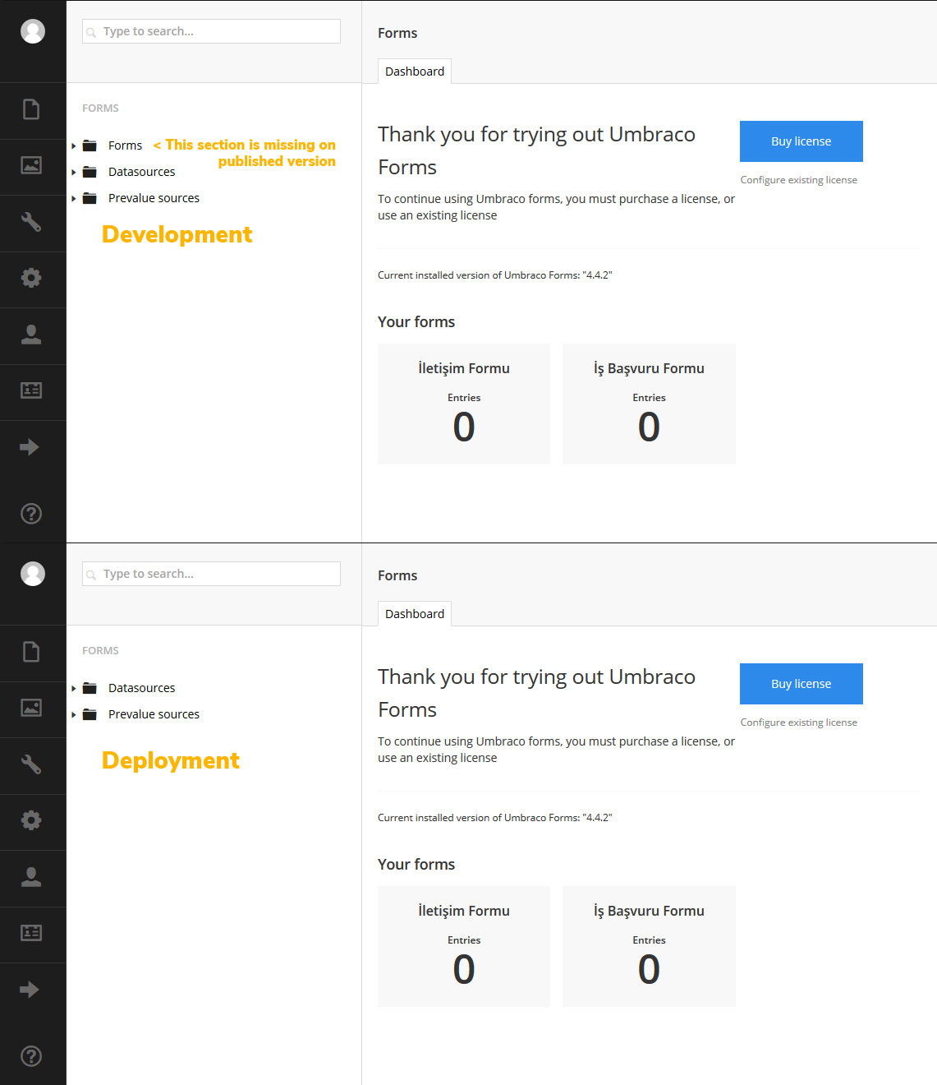
Task: Open the Content section icon in Development sidebar
Action: pos(31,109)
